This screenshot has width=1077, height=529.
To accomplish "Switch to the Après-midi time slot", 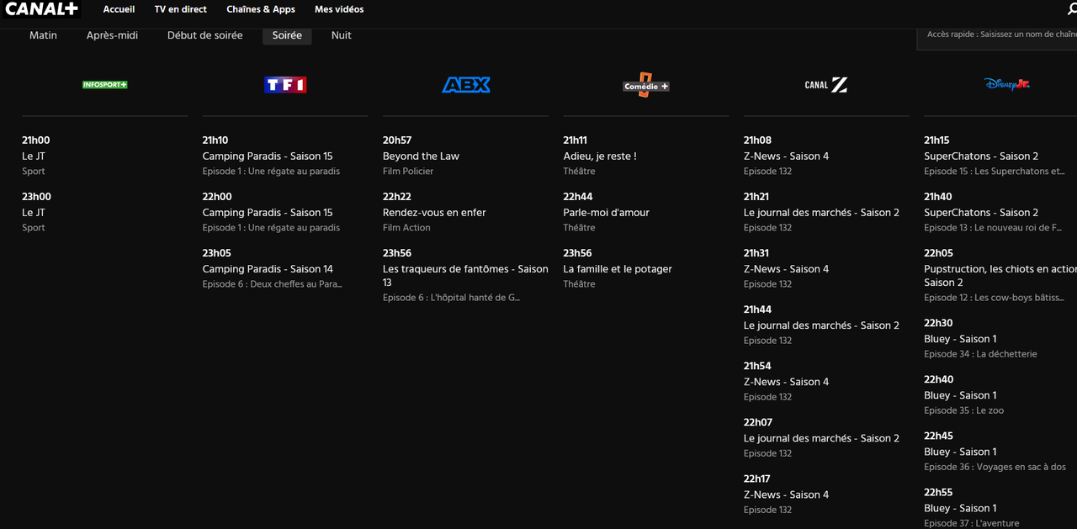I will 112,35.
